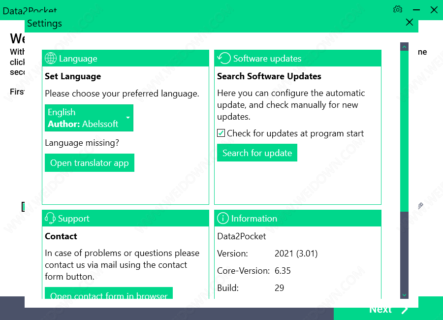Click the pencil icon at right edge
Viewport: 443px width, 320px height.
[x=420, y=206]
